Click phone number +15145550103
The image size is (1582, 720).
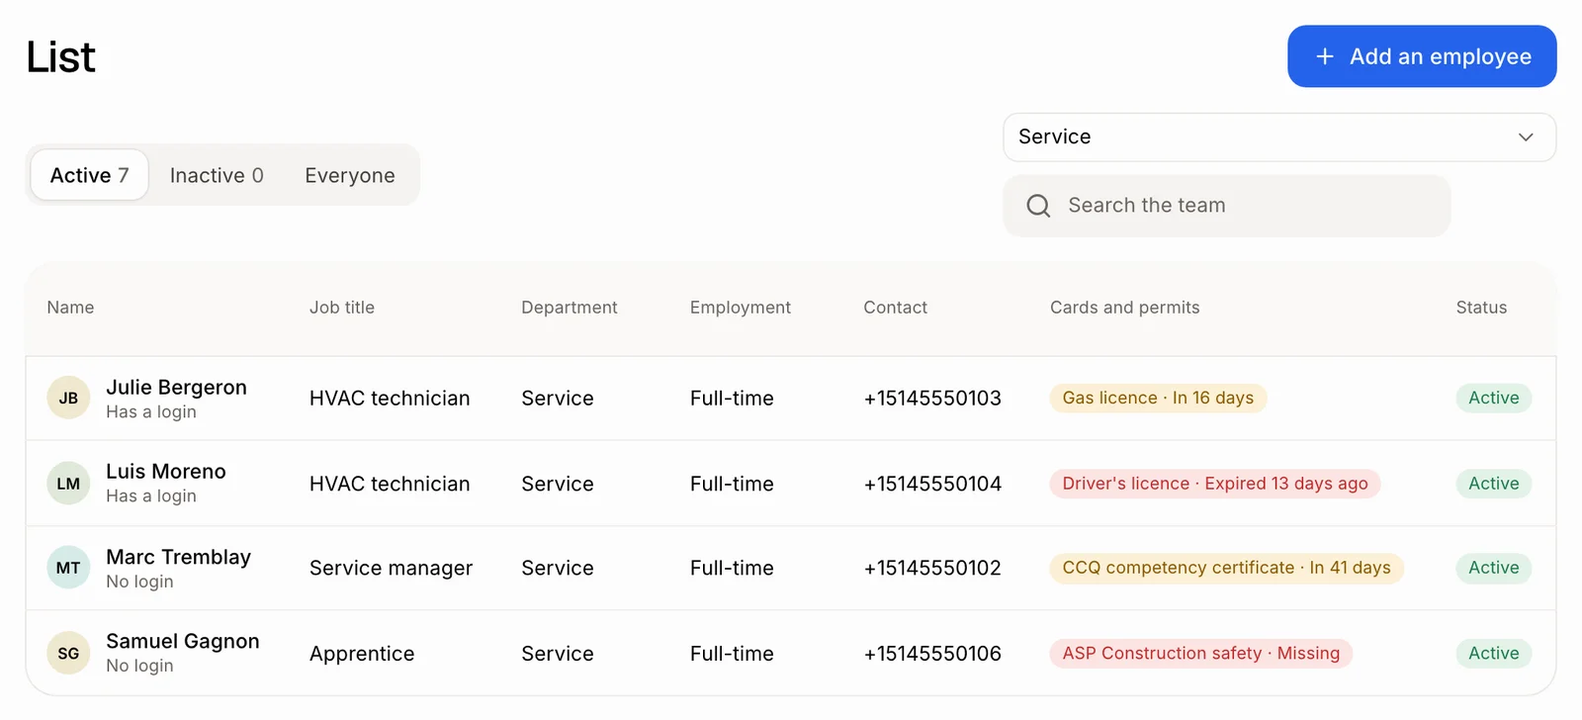pos(932,399)
